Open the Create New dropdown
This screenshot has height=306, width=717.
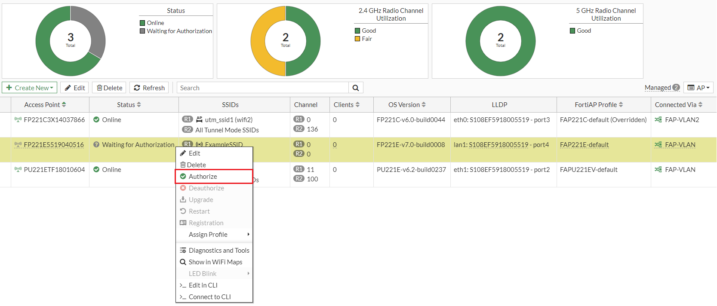coord(30,88)
